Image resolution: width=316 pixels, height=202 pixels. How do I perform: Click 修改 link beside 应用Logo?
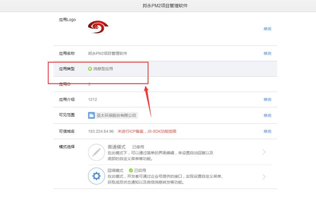pos(267,29)
